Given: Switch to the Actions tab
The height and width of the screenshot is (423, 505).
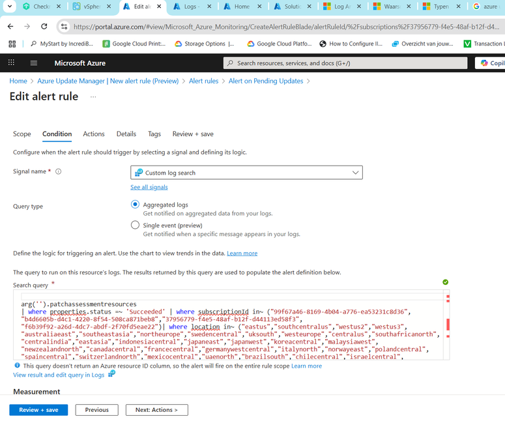Looking at the screenshot, I should pyautogui.click(x=94, y=134).
